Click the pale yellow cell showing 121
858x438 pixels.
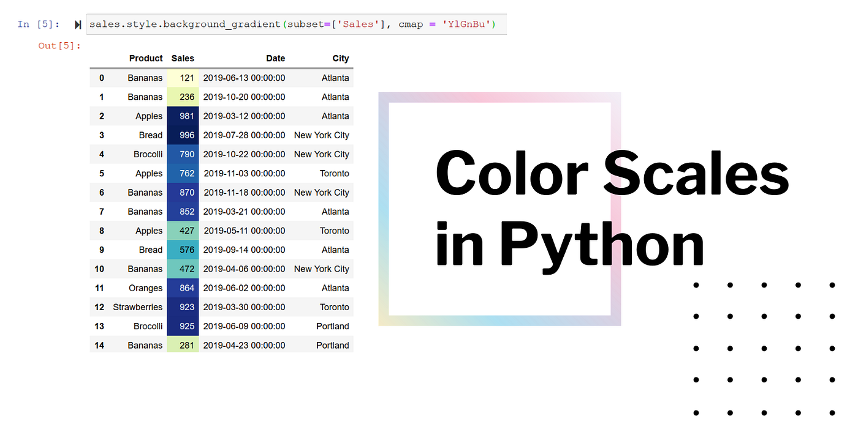click(x=183, y=78)
